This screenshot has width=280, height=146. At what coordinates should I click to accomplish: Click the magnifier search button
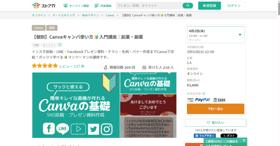pos(188,6)
